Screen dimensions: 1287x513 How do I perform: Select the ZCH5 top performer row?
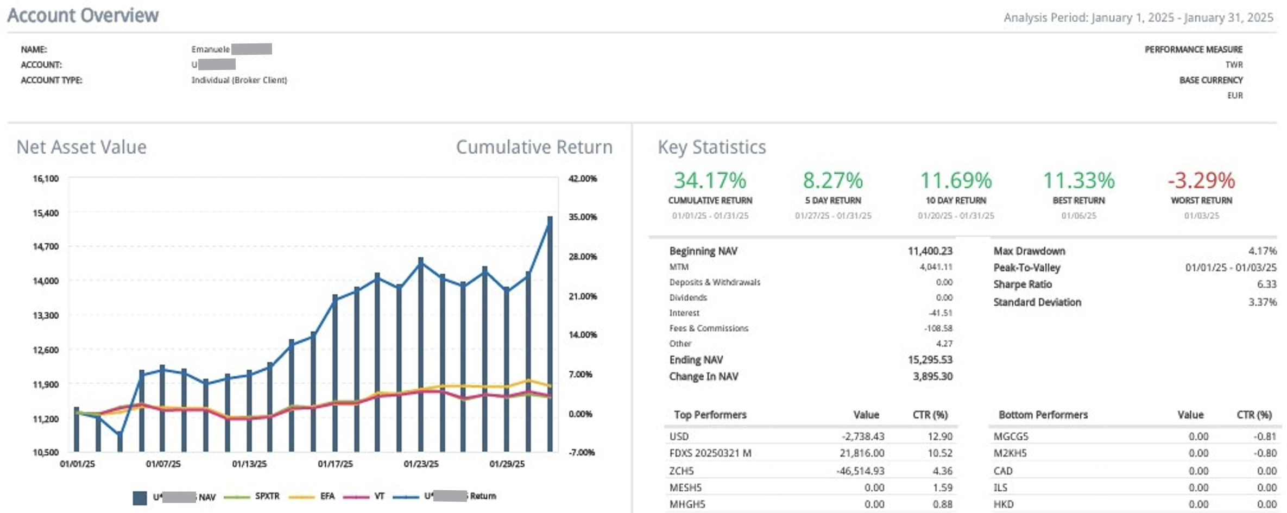coord(682,471)
